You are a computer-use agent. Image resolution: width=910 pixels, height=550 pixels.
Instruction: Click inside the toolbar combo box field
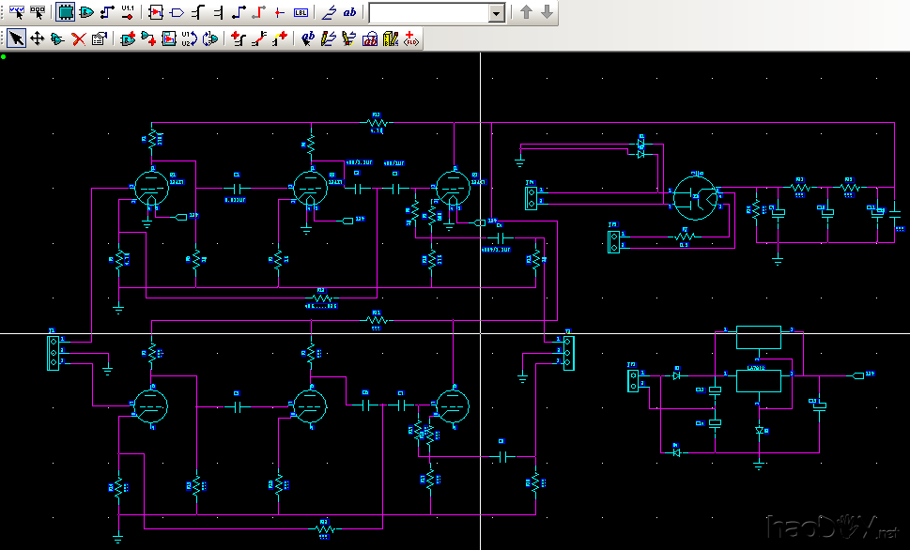429,13
